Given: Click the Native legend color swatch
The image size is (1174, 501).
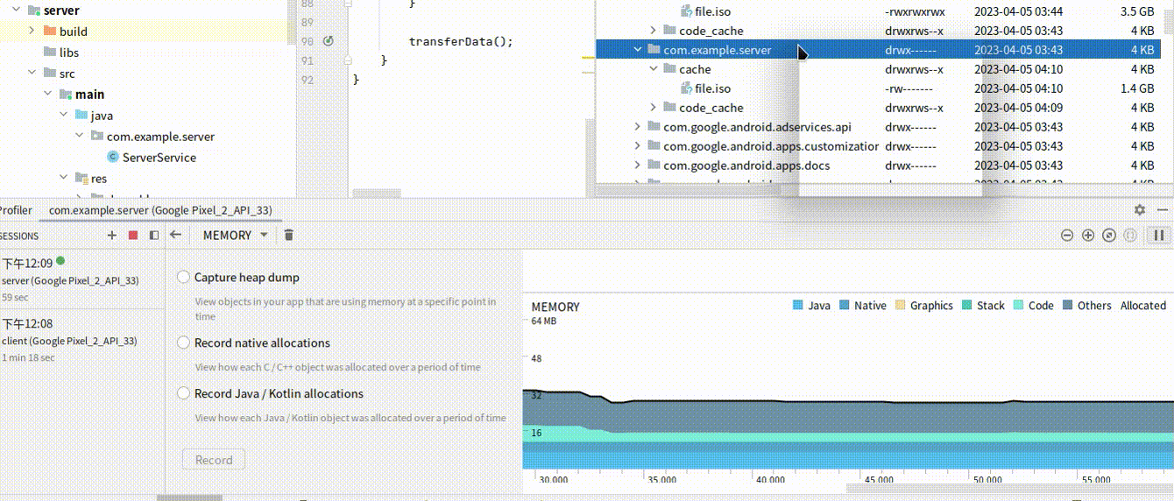Looking at the screenshot, I should (x=844, y=306).
